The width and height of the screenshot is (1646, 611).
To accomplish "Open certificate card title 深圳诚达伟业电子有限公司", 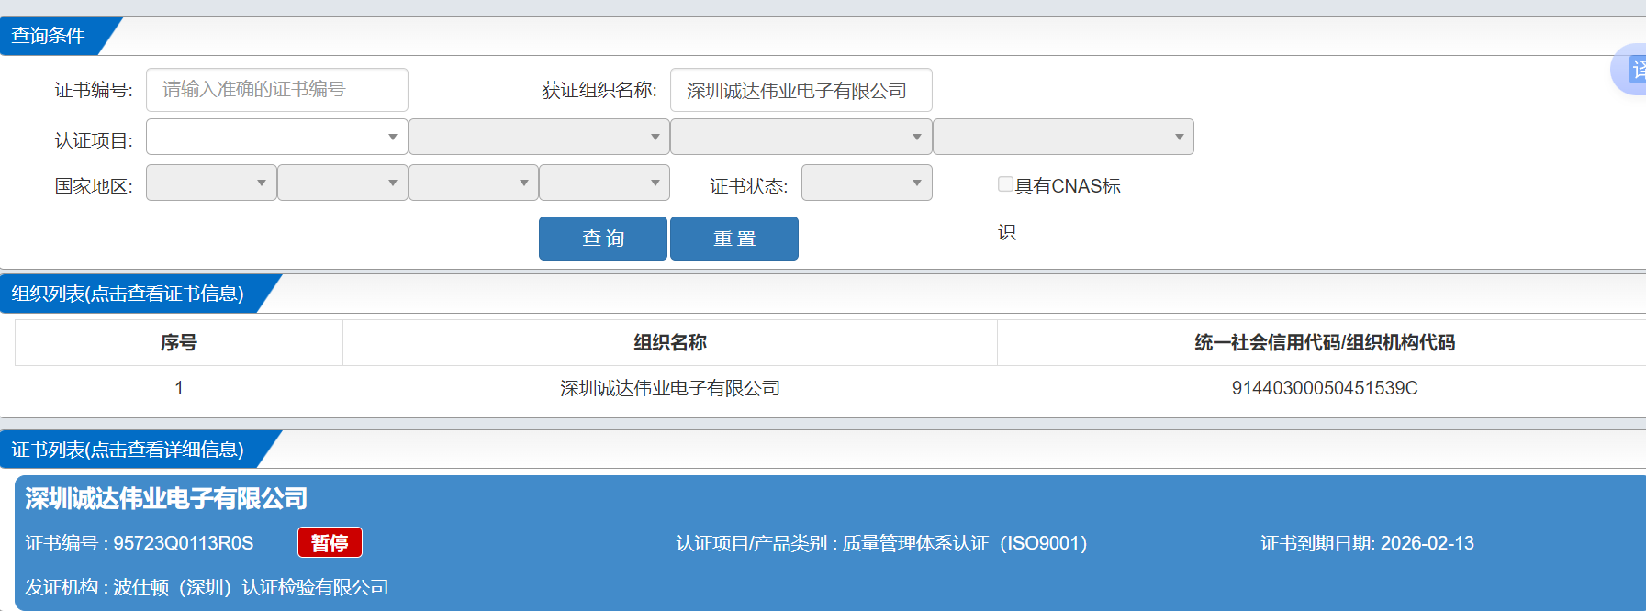I will 166,498.
